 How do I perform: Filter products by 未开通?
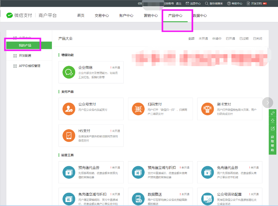click(203, 39)
